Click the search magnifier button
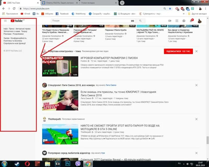Screen dimensions: 209x167 point(140,21)
